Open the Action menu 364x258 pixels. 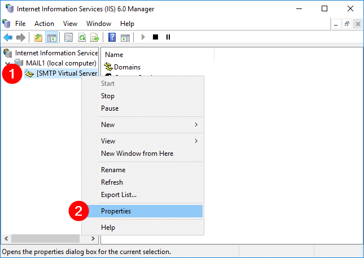click(44, 24)
